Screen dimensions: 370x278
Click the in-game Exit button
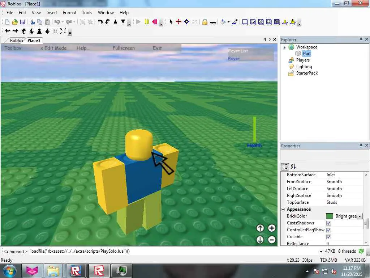point(157,48)
